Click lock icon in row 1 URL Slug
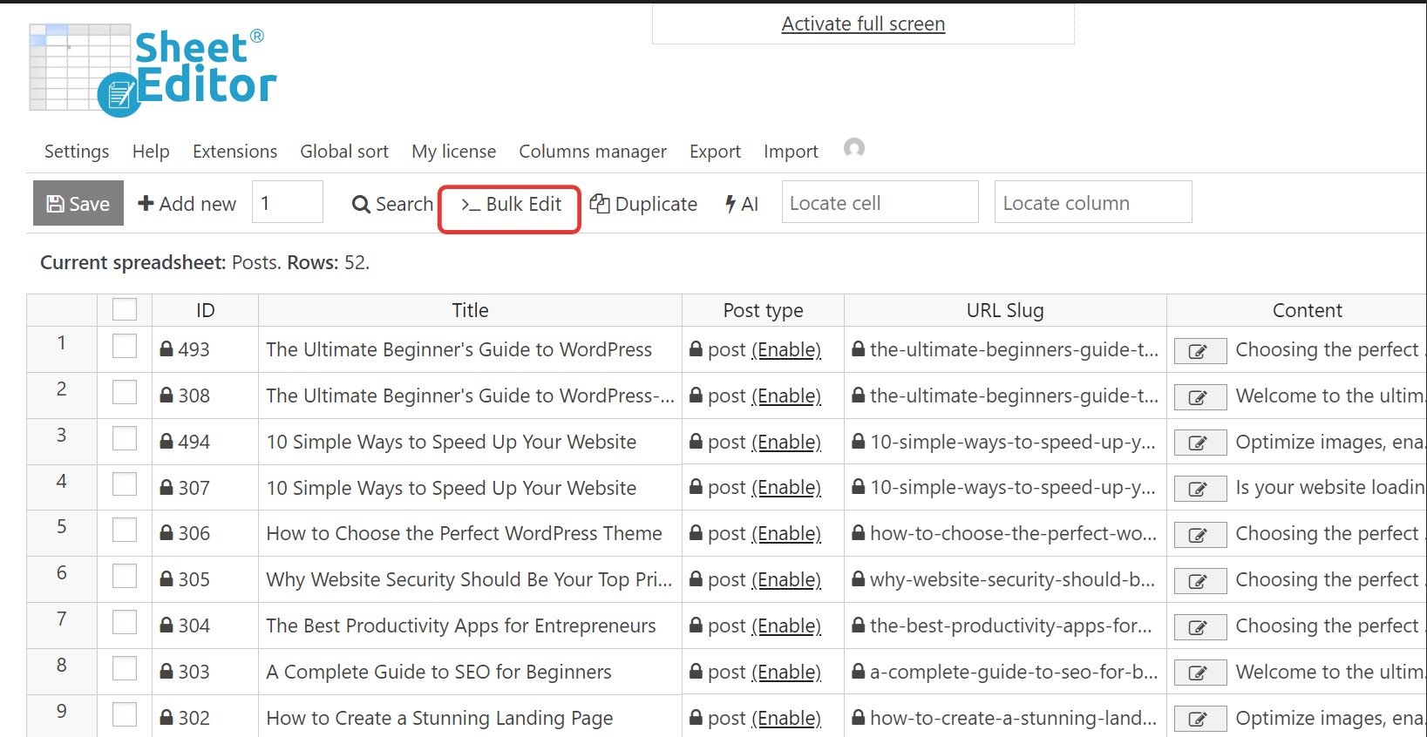Screen dimensions: 1427x737 [x=859, y=348]
